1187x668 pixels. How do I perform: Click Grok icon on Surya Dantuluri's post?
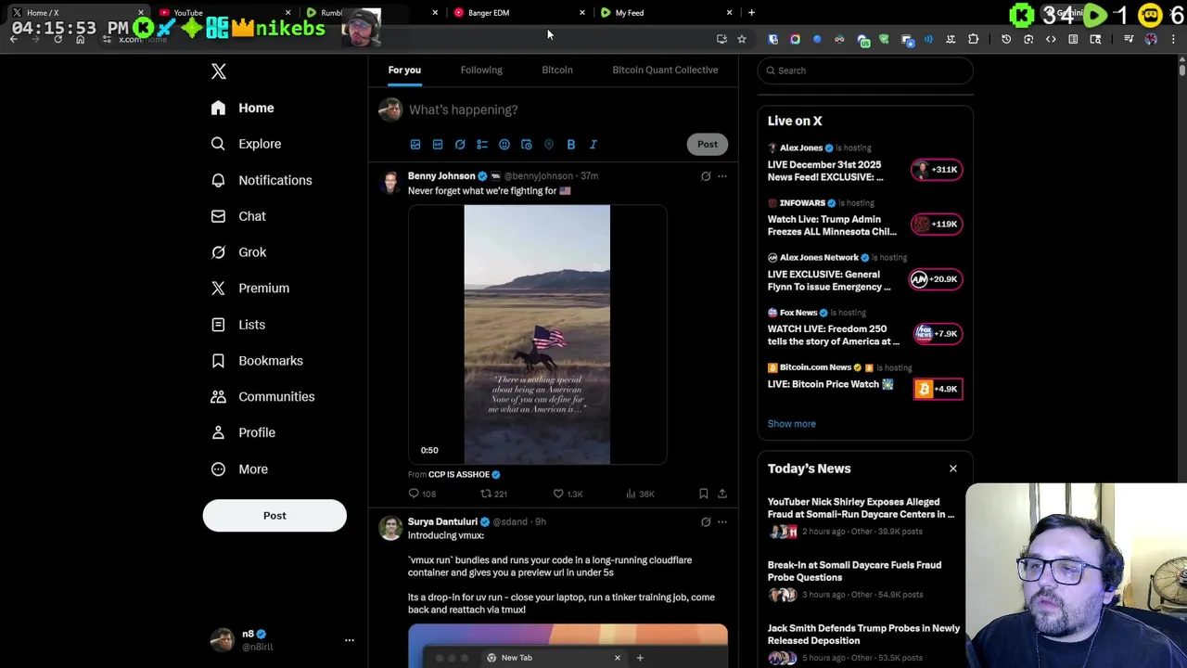pos(706,522)
